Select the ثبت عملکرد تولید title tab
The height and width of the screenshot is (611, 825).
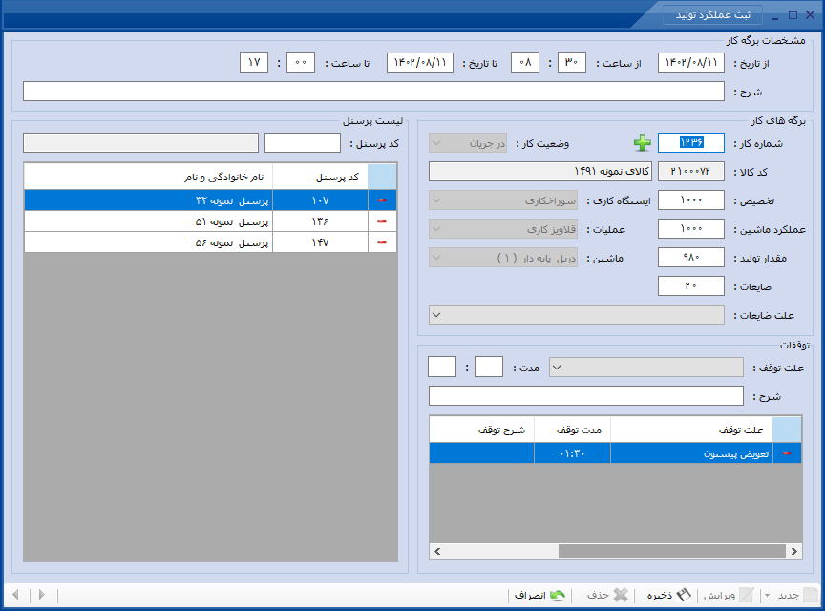tap(713, 14)
